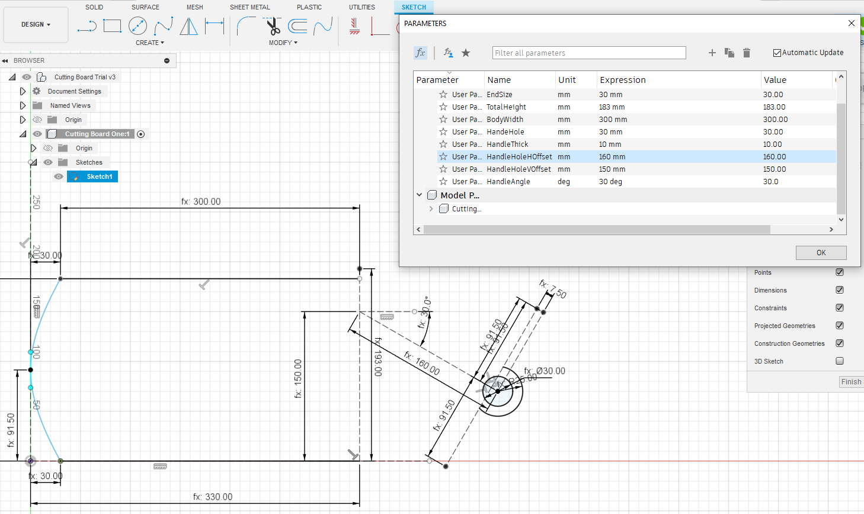Click the copy parameters icon
The width and height of the screenshot is (864, 514).
pos(729,53)
